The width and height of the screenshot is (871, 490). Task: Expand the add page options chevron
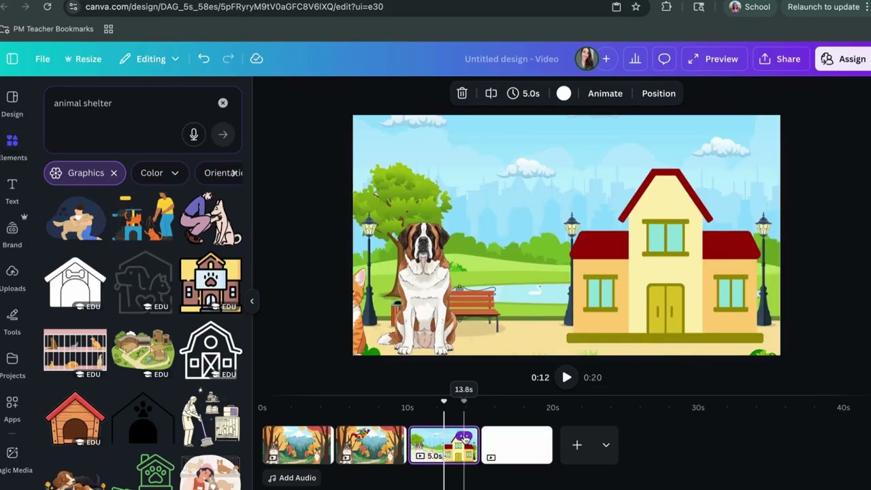pos(606,445)
